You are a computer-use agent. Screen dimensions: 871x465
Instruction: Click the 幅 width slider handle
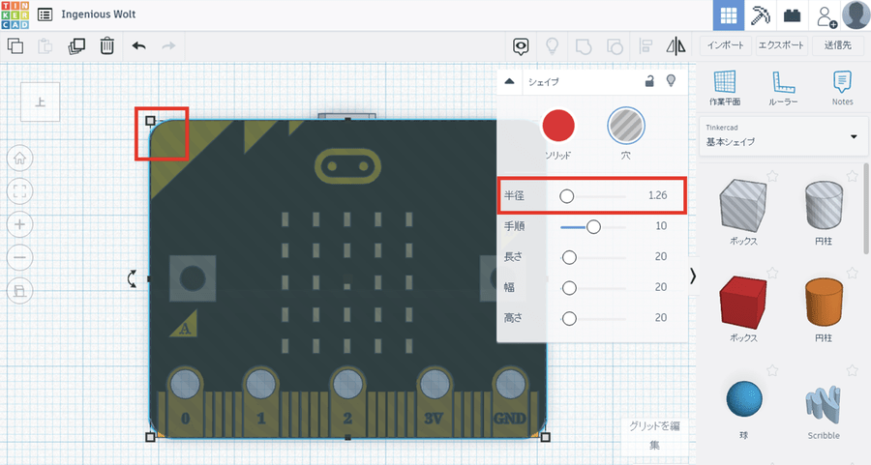click(569, 287)
